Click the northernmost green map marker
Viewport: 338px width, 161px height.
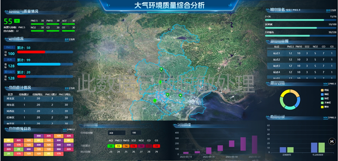pyautogui.click(x=161, y=69)
